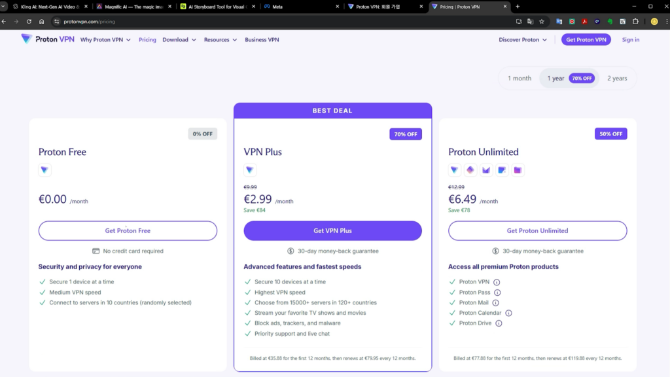
Task: Click 'No credit card required' text
Action: pos(133,251)
